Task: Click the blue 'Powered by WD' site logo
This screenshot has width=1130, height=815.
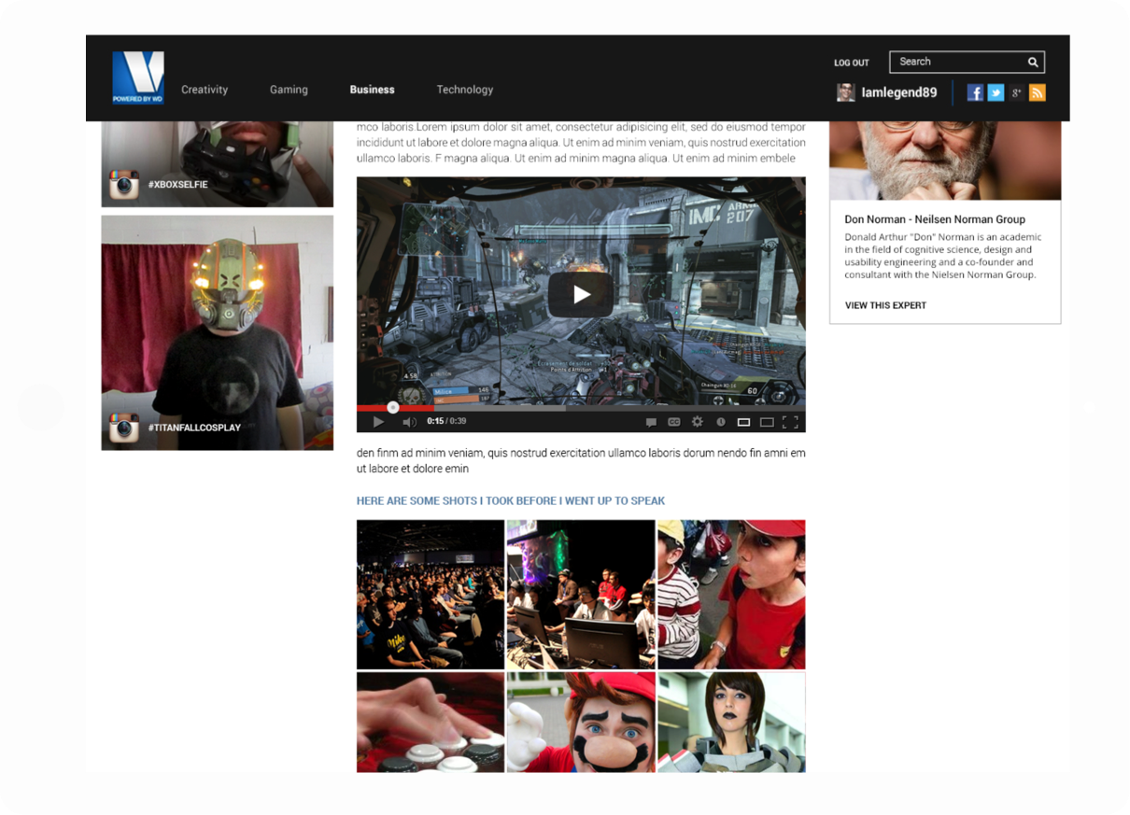Action: click(x=138, y=77)
